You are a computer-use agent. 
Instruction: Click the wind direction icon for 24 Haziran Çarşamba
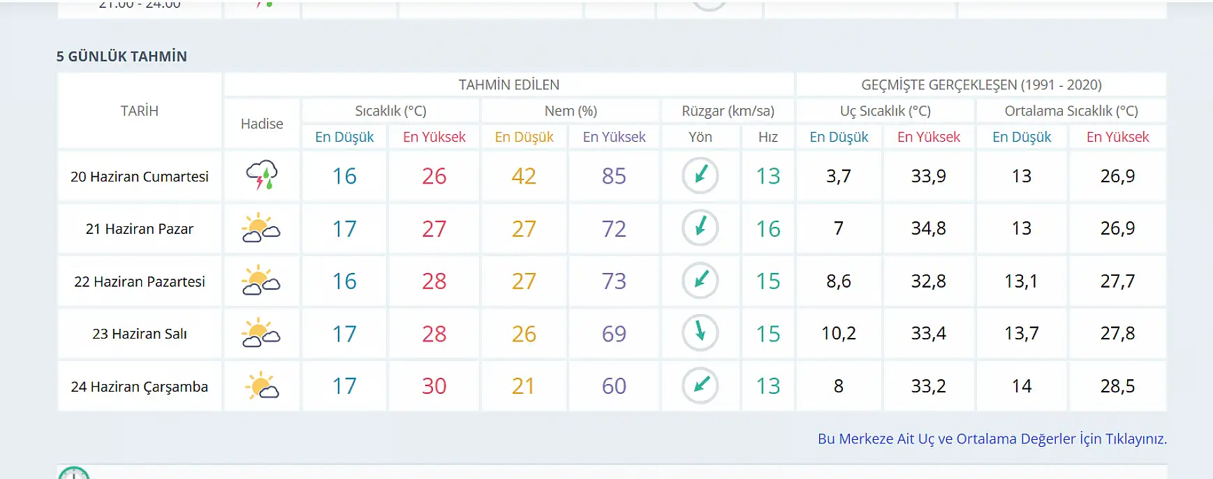click(x=700, y=385)
